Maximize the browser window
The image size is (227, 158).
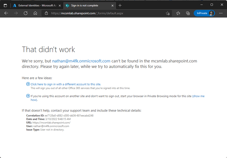[212, 5]
